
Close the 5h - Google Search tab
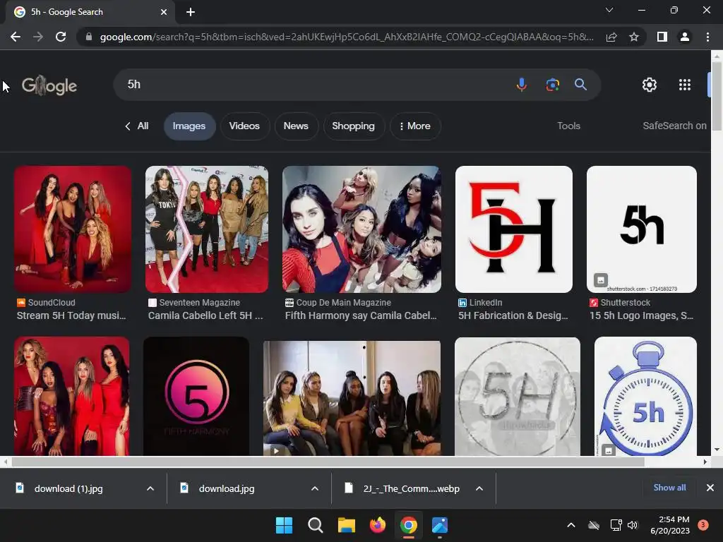pos(163,12)
